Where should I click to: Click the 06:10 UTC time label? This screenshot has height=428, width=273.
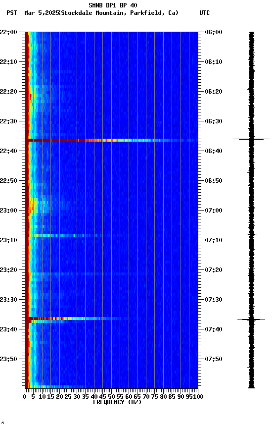click(x=214, y=62)
